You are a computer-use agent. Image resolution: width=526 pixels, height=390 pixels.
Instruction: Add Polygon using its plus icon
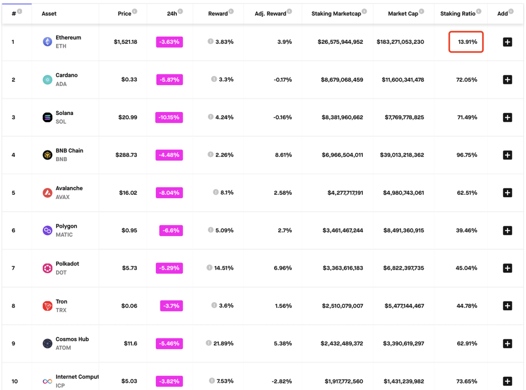click(507, 230)
